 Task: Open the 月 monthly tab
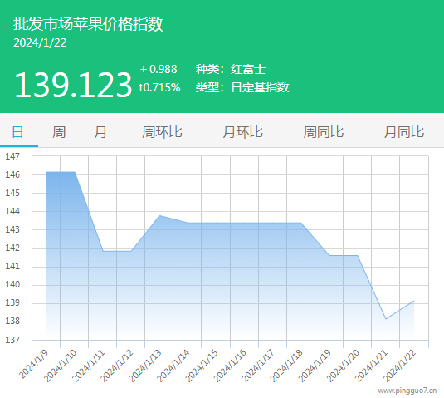coord(100,132)
